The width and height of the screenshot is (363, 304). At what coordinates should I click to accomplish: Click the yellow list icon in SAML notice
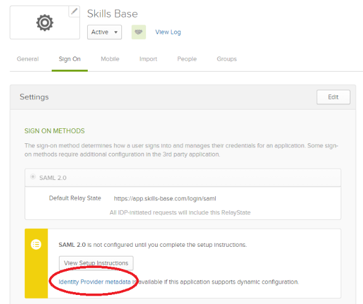(36, 244)
